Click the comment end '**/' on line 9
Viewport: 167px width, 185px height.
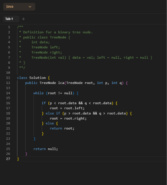22,68
